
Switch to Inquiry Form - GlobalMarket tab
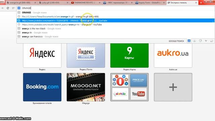150,3
